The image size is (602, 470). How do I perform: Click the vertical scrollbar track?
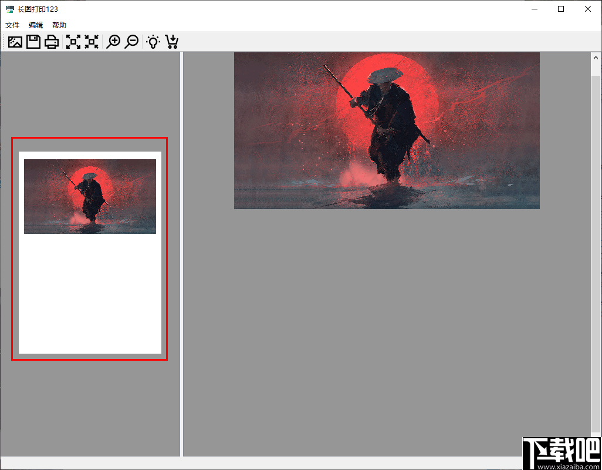tap(596, 254)
